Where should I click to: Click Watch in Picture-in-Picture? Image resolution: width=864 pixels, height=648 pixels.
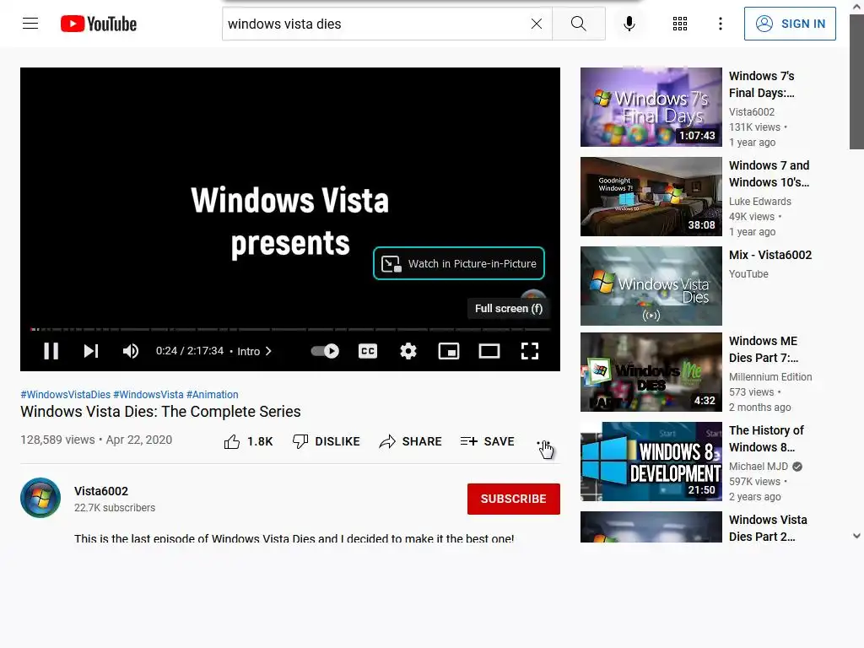(x=459, y=263)
